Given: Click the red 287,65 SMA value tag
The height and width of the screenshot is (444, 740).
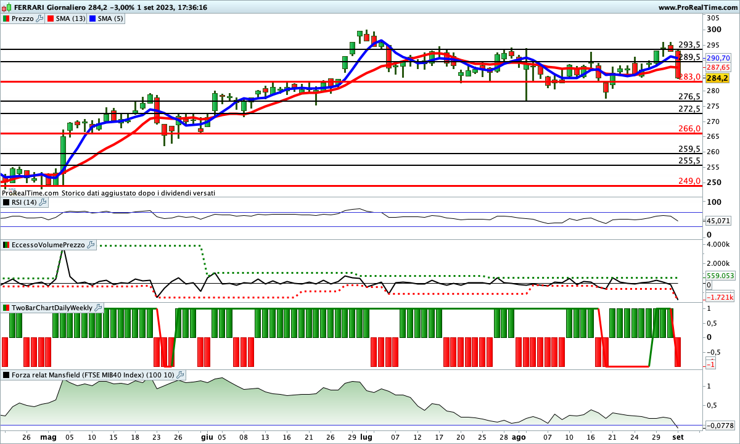Looking at the screenshot, I should pyautogui.click(x=718, y=67).
